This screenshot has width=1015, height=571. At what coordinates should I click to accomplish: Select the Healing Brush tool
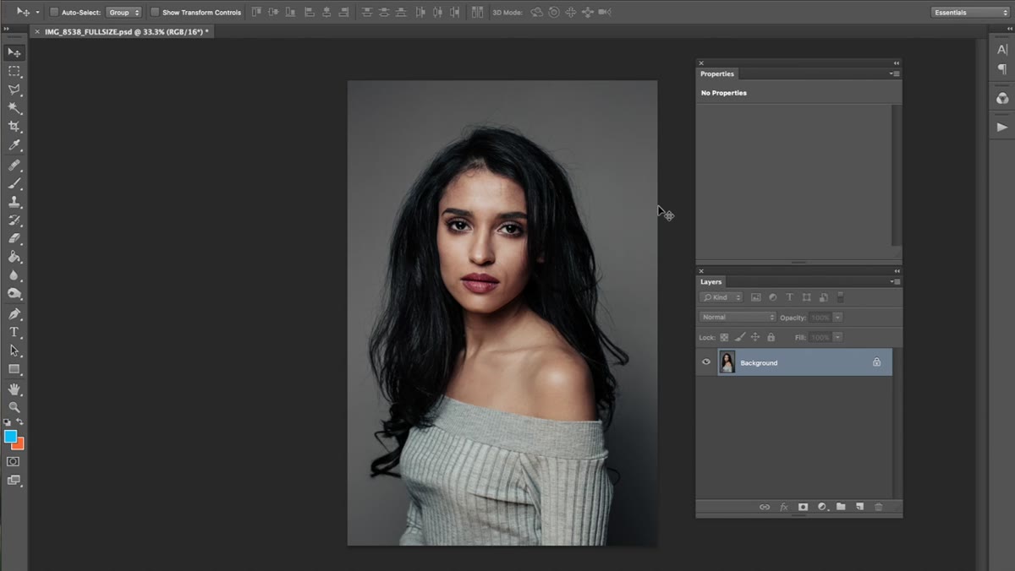[x=14, y=166]
